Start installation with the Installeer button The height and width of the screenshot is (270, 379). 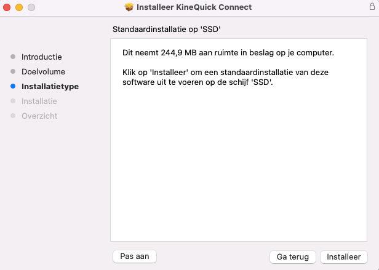click(x=344, y=256)
